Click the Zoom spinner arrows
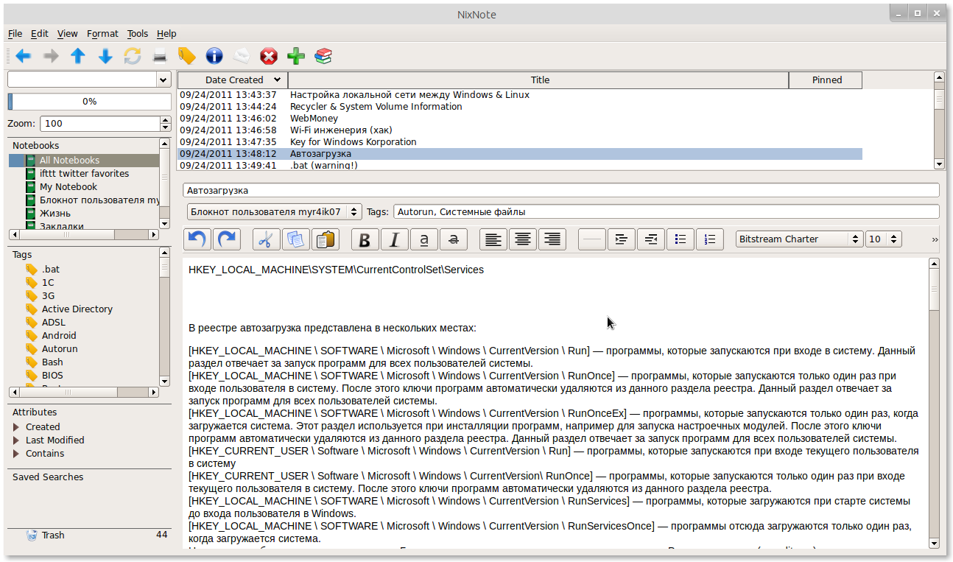 pos(165,124)
